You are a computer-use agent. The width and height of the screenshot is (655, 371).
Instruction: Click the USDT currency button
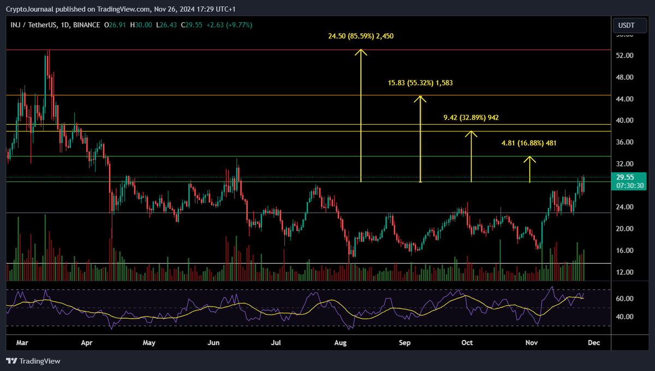coord(629,25)
